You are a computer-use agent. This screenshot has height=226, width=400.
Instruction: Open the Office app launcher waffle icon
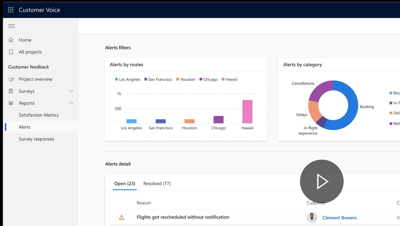10,10
